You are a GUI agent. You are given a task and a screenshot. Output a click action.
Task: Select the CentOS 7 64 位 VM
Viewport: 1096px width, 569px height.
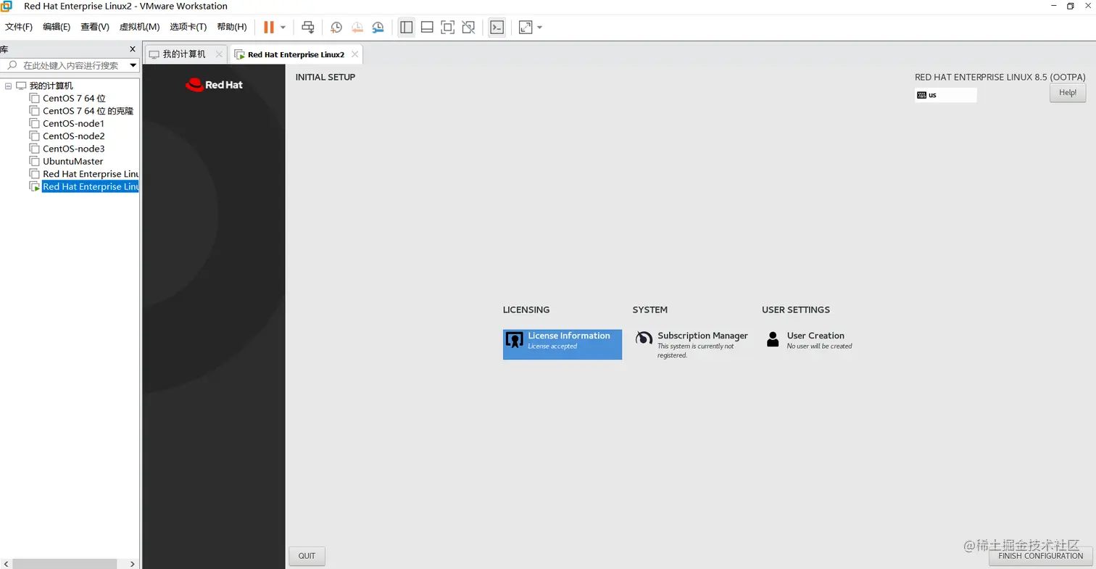74,98
